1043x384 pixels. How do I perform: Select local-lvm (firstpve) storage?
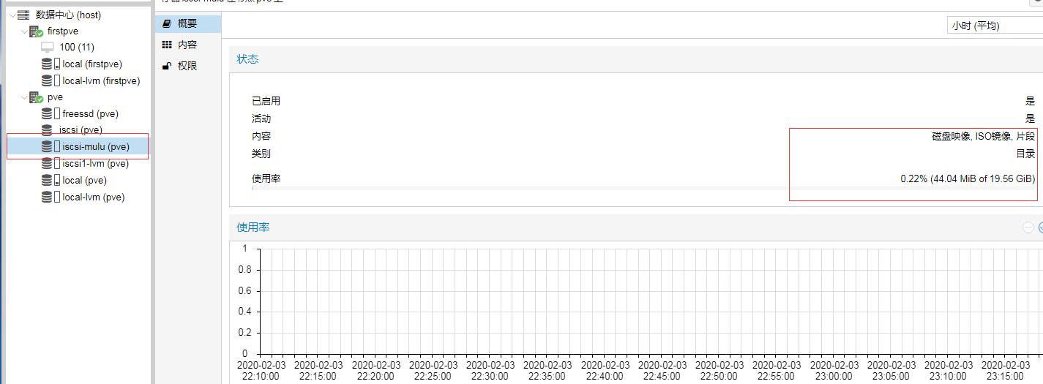pyautogui.click(x=100, y=81)
